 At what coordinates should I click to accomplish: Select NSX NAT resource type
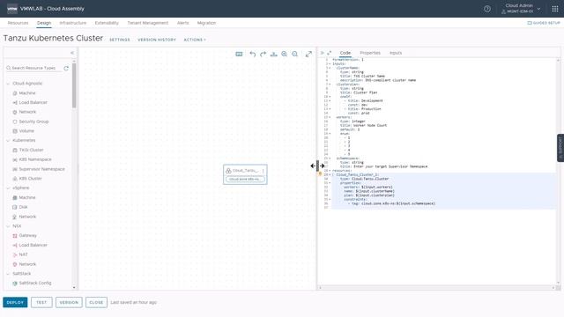tap(20, 254)
